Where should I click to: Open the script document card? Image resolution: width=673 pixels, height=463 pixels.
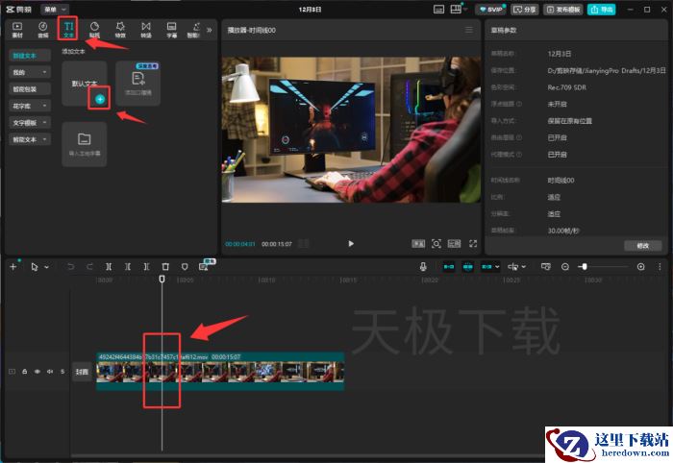(137, 84)
